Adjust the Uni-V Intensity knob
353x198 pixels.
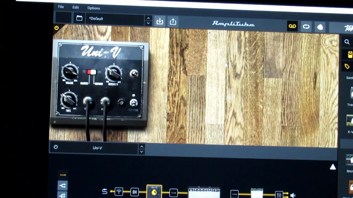[x=114, y=73]
